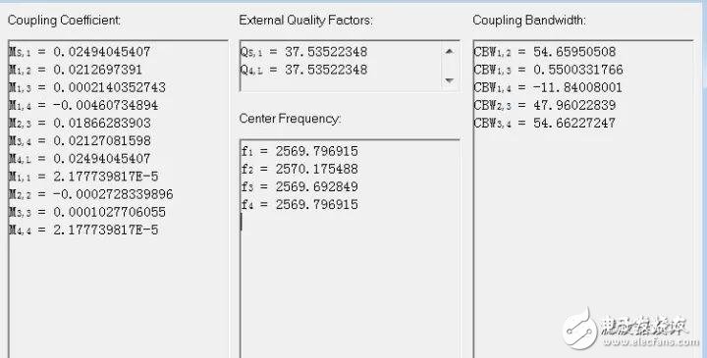Viewport: 707px width, 358px height.
Task: Click the M4,L = 0.02494045407 line
Action: click(x=80, y=159)
